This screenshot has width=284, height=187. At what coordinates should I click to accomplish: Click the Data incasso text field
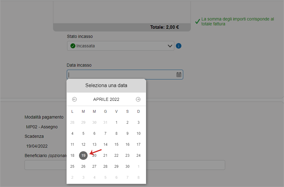(x=125, y=75)
